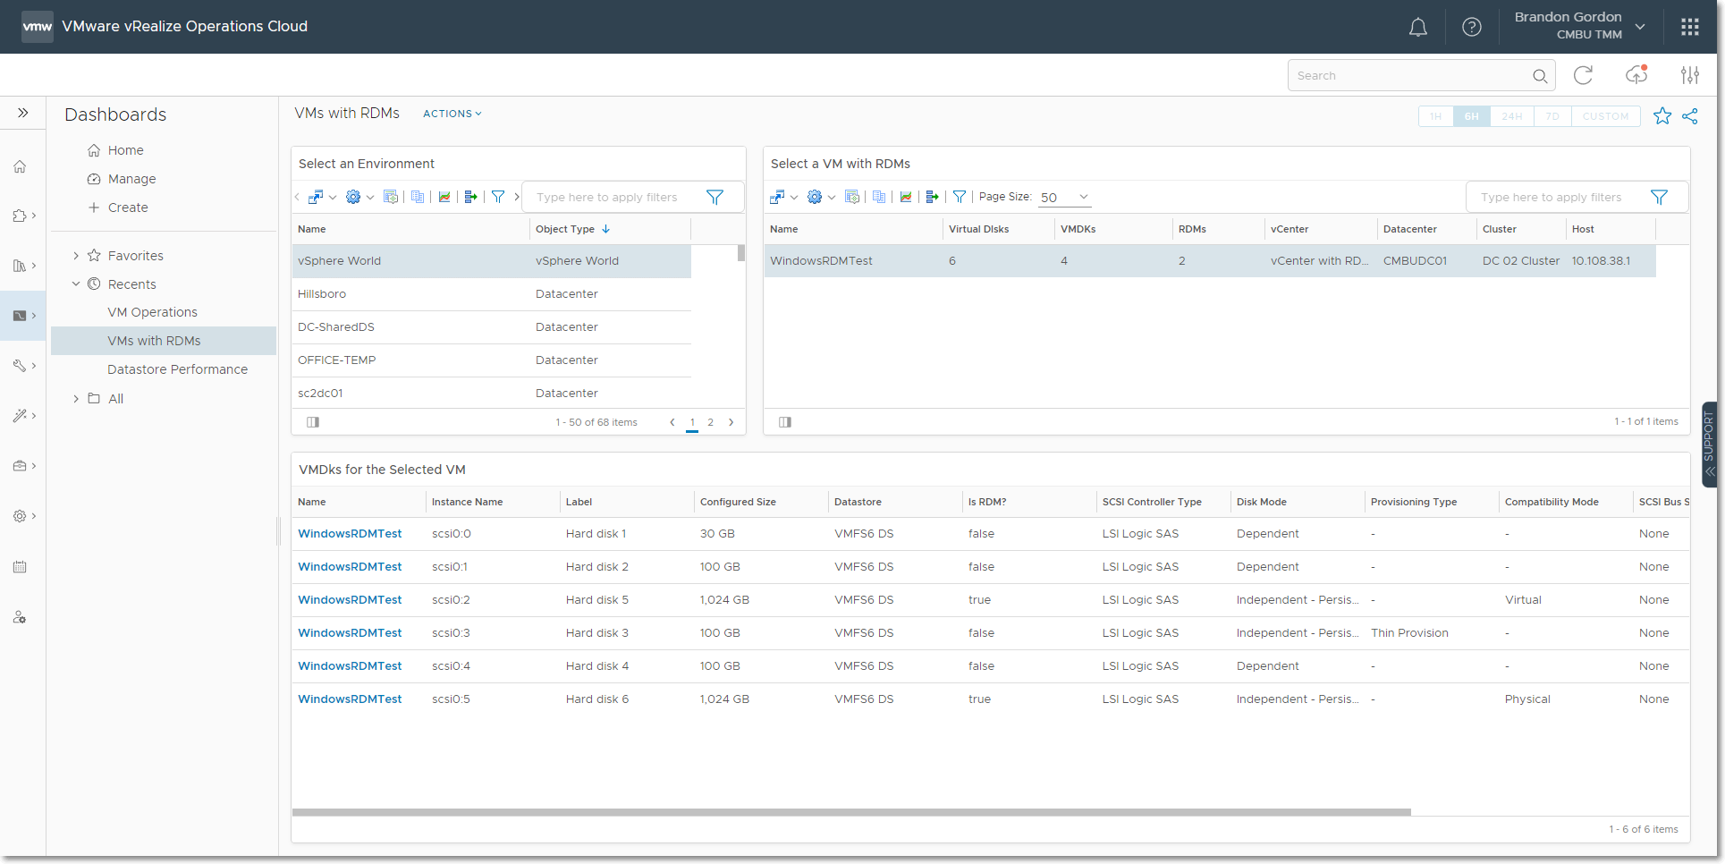This screenshot has height=864, width=1725.
Task: Collapse the Recents tree node
Action: coord(76,284)
